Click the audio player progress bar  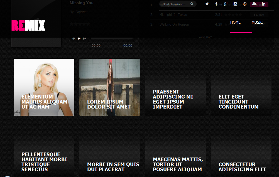point(112,38)
